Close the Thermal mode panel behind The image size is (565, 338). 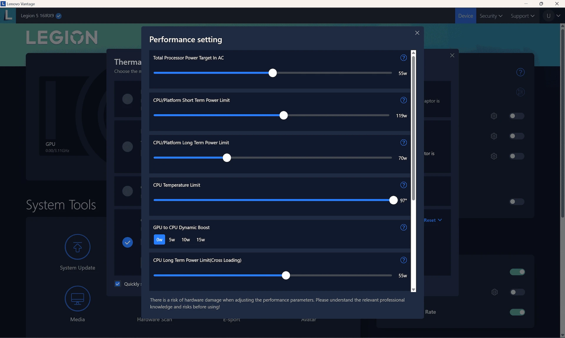point(452,55)
